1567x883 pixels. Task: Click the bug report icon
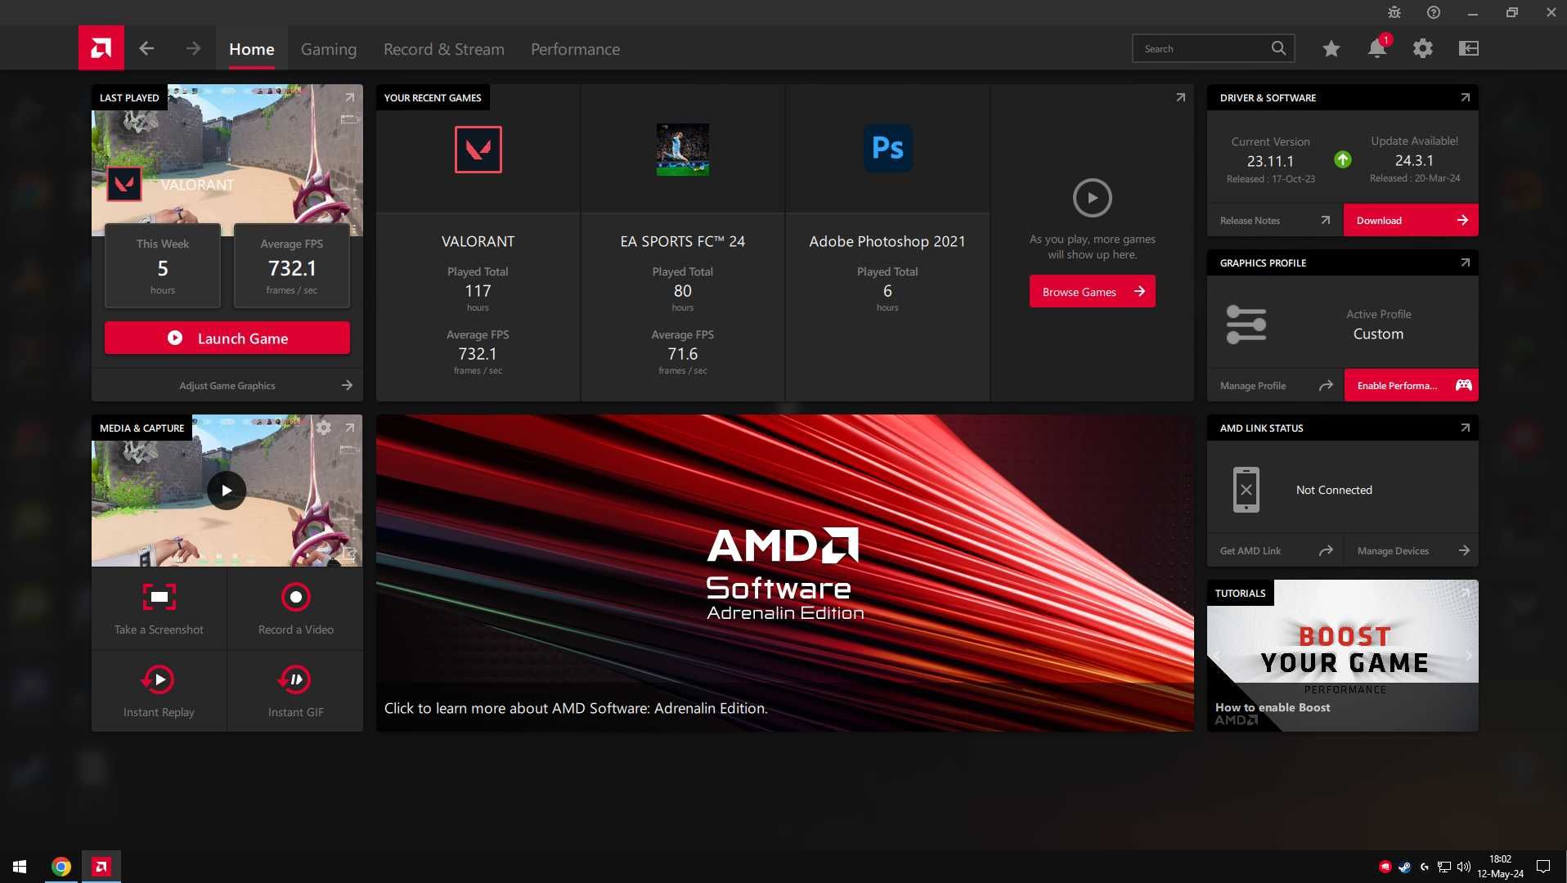pos(1394,12)
